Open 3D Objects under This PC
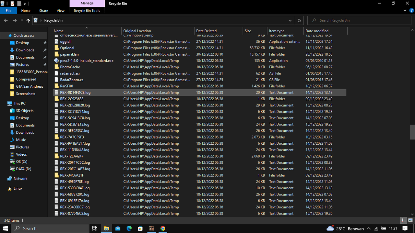 click(x=25, y=111)
